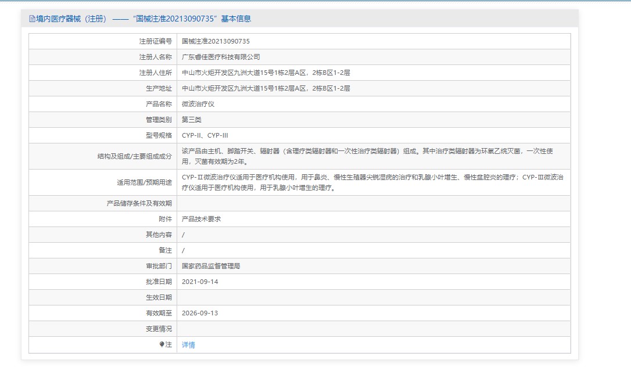
Task: Select expiry date 2026-09-13
Action: tap(200, 313)
